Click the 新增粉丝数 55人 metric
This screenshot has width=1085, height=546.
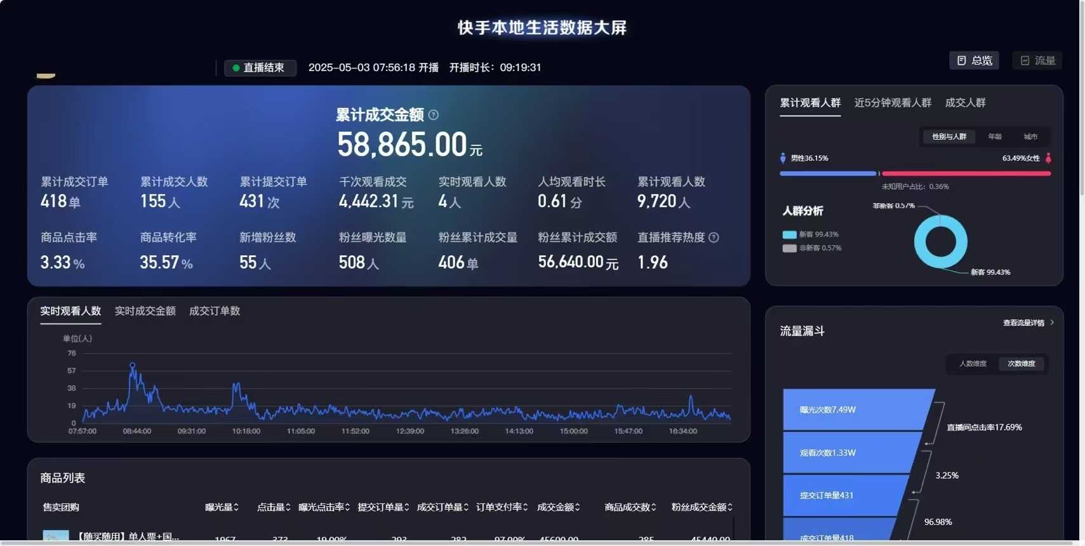click(267, 251)
